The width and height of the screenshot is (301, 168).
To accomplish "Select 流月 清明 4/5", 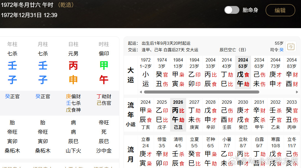I will click(x=178, y=151).
